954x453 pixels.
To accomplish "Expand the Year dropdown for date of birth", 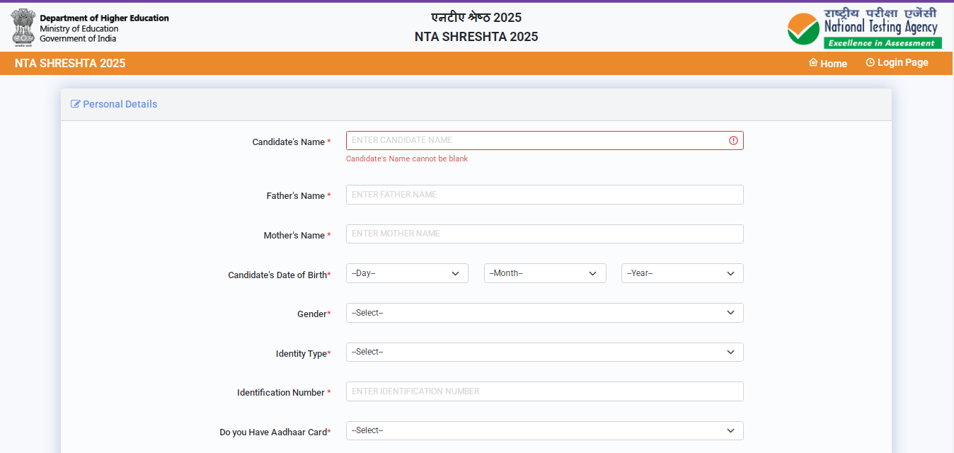I will (x=682, y=273).
